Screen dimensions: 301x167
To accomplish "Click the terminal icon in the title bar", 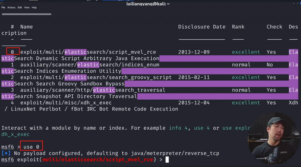I will point(2,3).
